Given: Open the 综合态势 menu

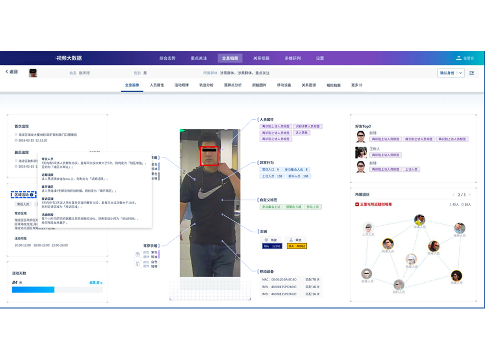Looking at the screenshot, I should coord(167,58).
